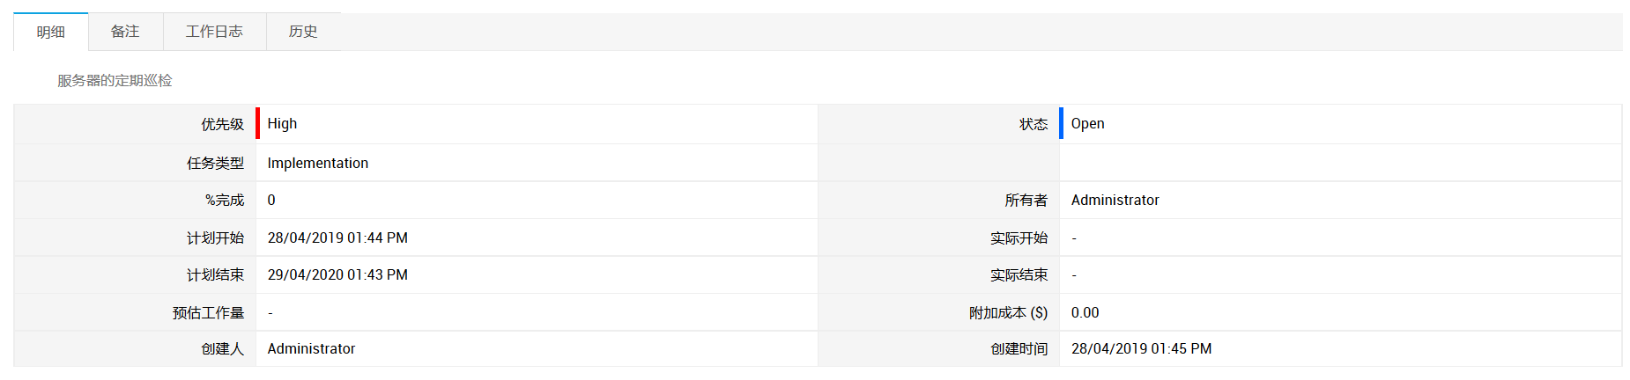
Task: View the 历史 tab
Action: 303,32
